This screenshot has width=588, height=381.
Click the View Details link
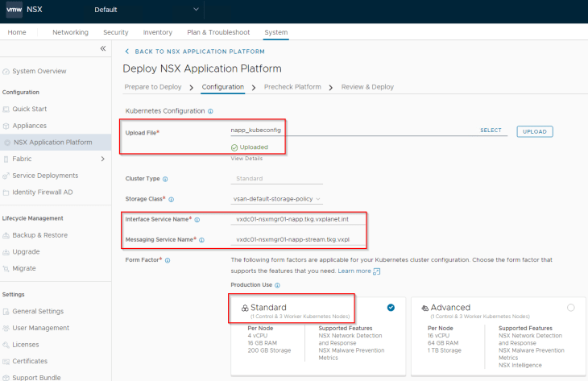click(x=246, y=159)
